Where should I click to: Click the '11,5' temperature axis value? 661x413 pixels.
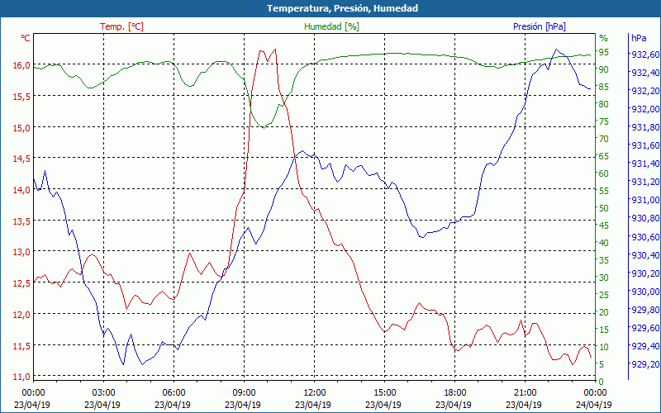click(21, 345)
